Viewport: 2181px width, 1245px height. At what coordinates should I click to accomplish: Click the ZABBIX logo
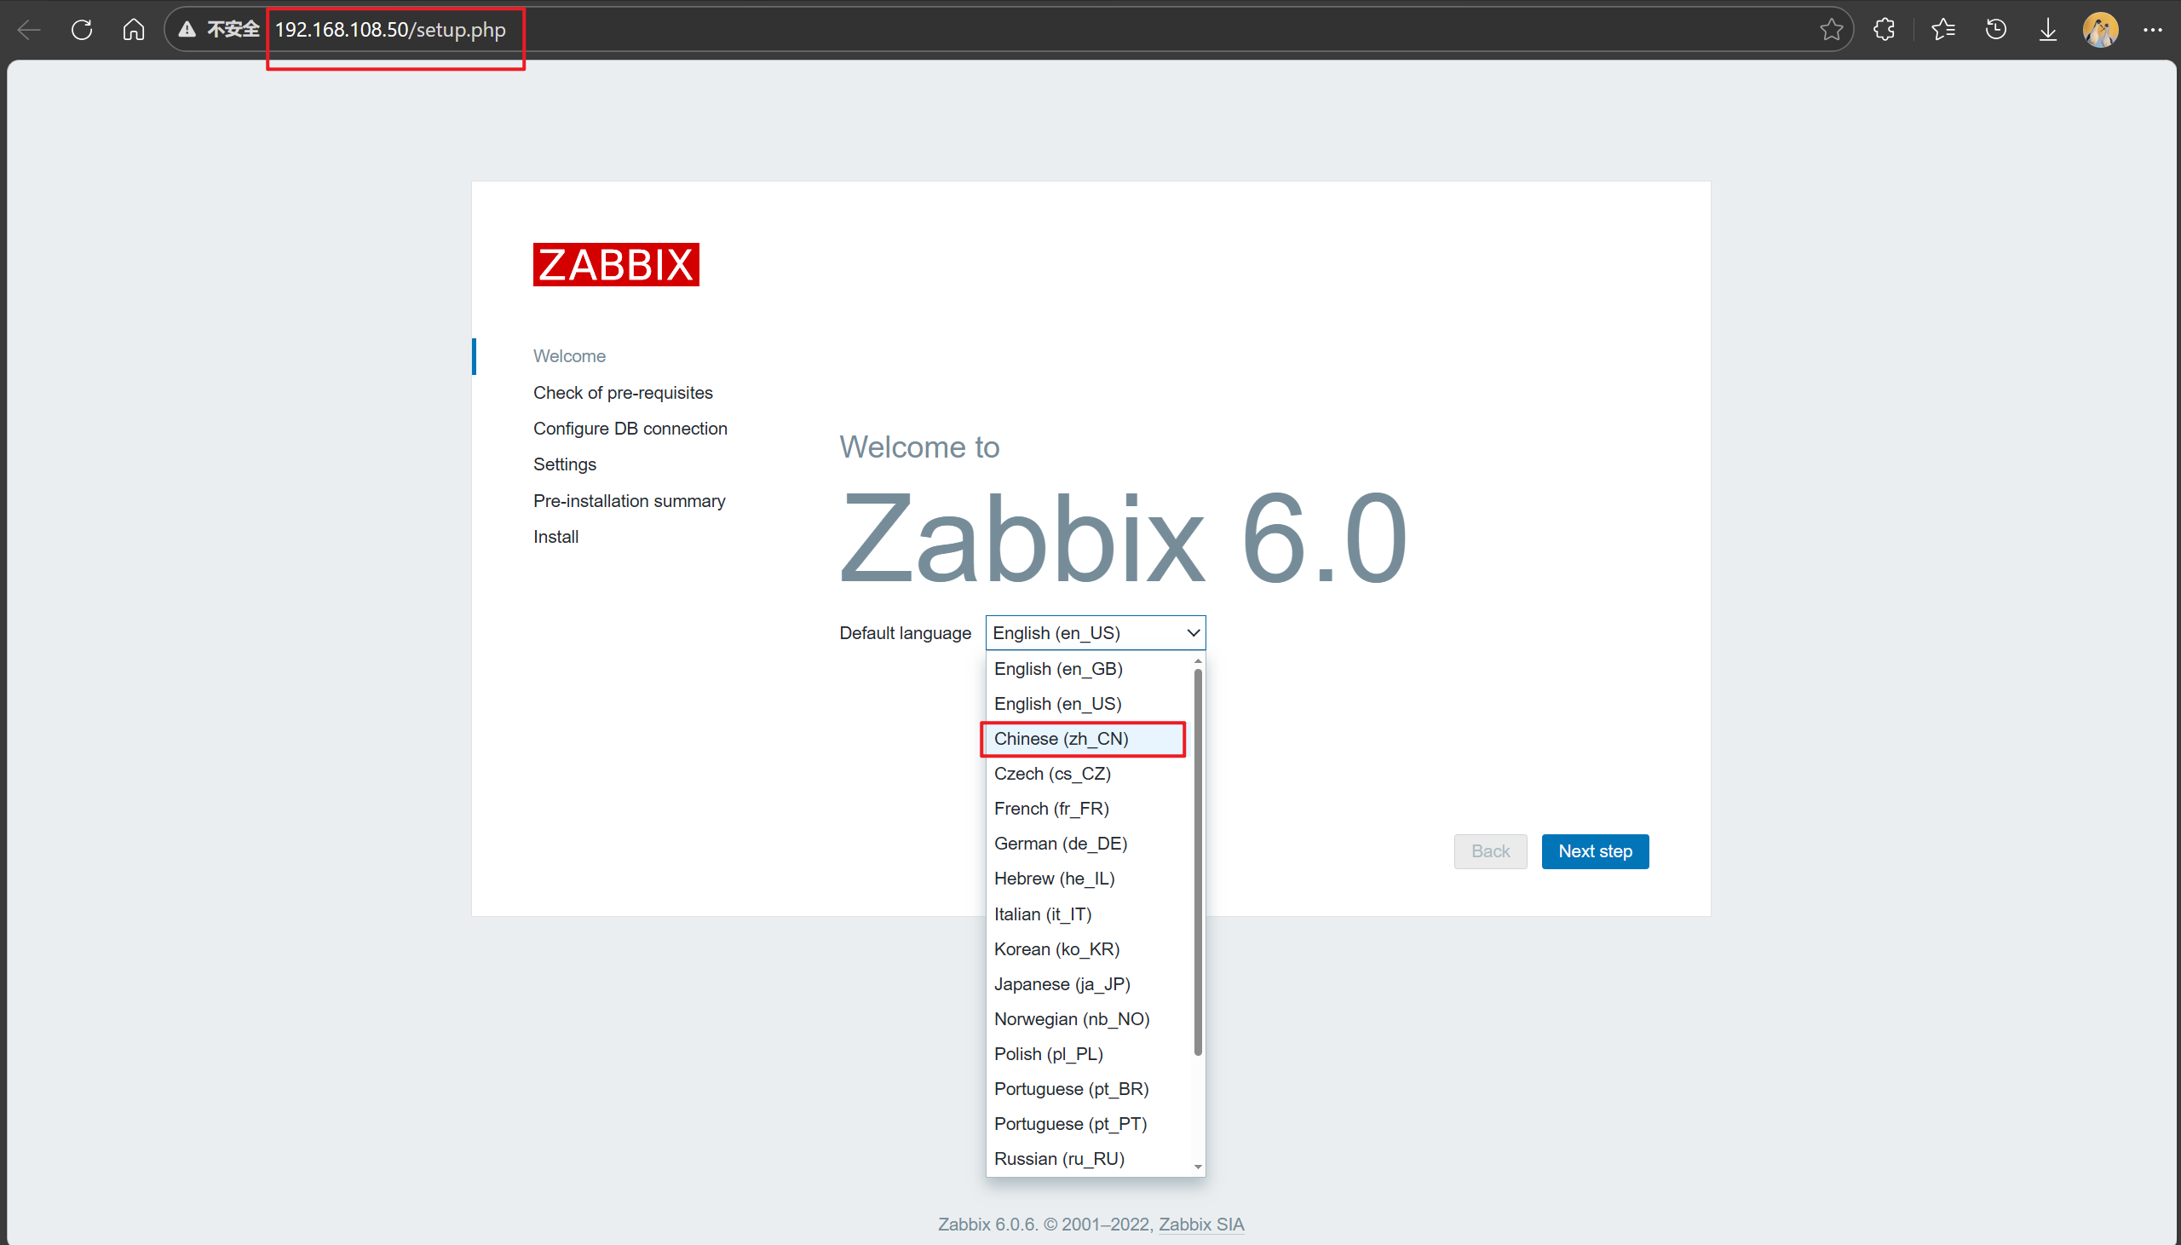coord(615,264)
